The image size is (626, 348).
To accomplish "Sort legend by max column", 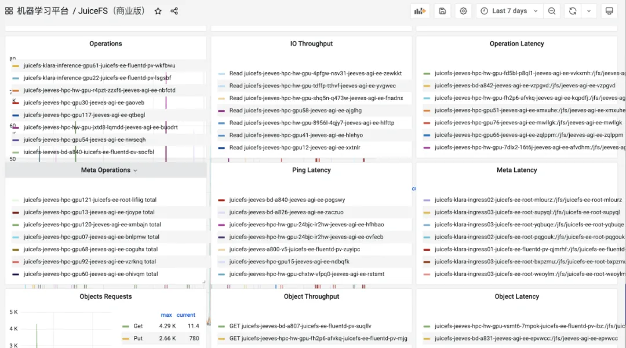I will coord(166,315).
